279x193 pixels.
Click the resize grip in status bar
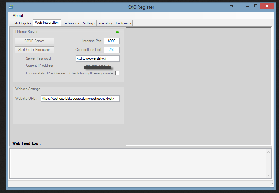click(271, 185)
